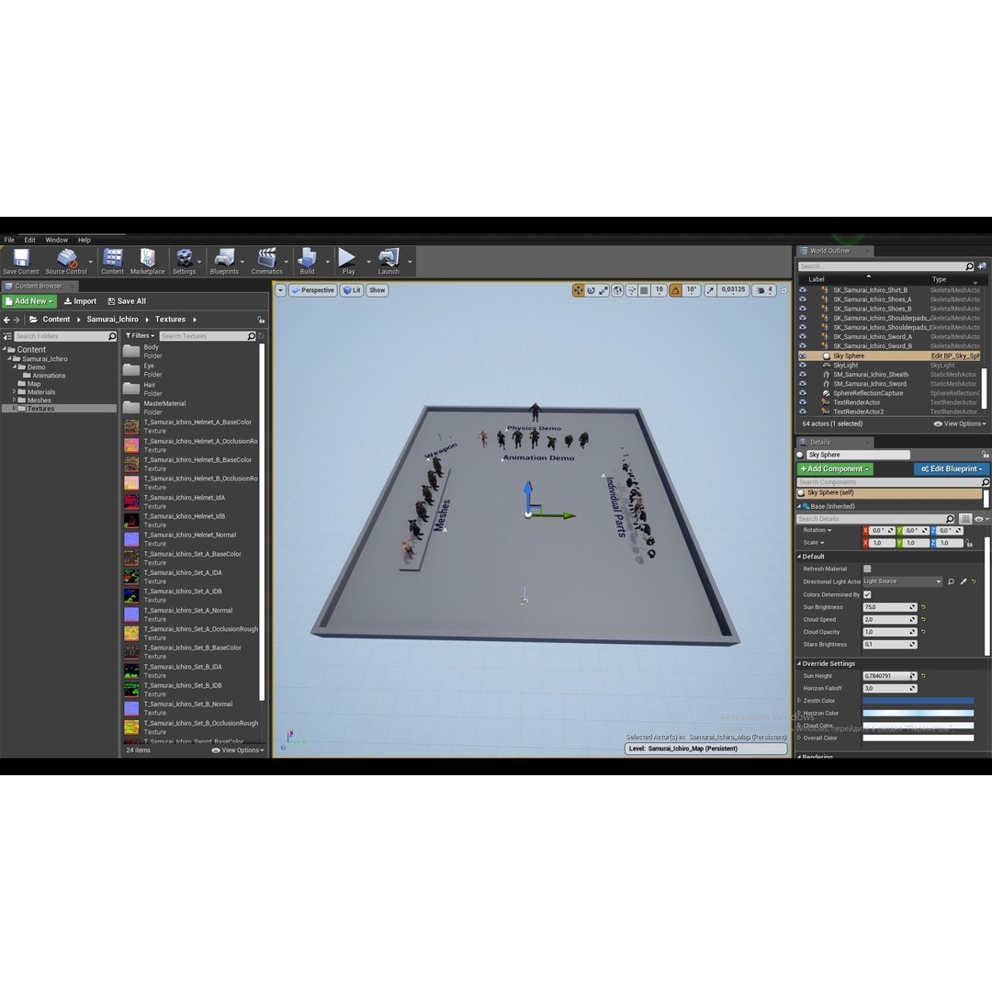The image size is (992, 992).
Task: Open Source Control from the toolbar
Action: coord(66,261)
